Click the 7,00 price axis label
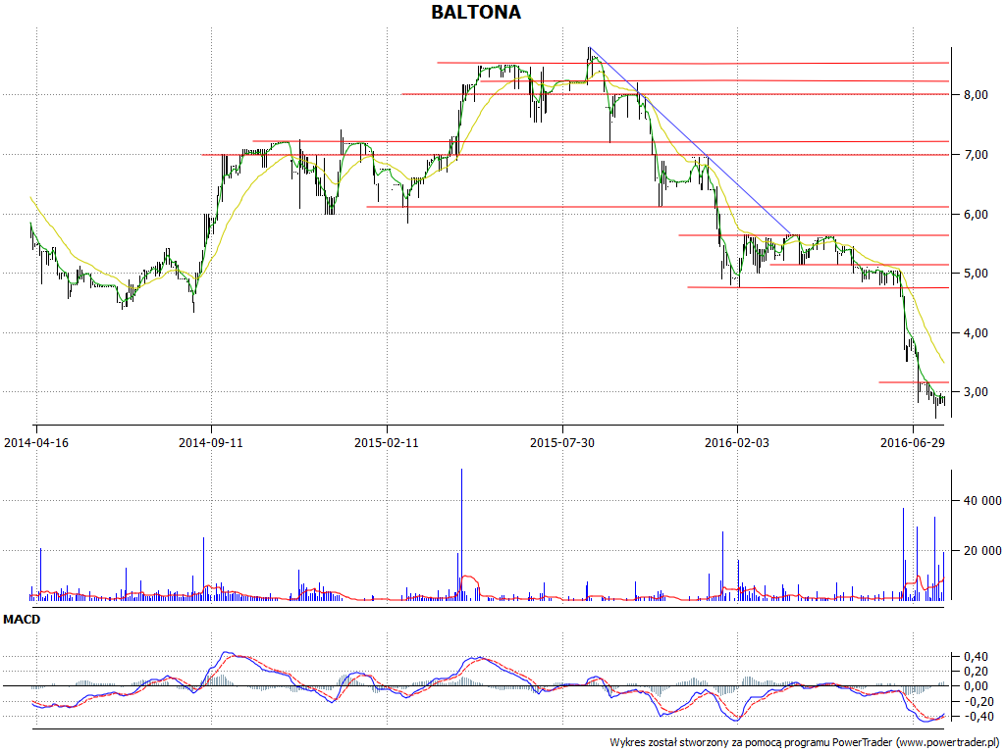 [x=975, y=154]
